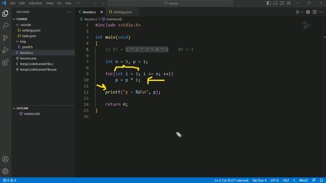The image size is (326, 183).
Task: Open the Run and Debug view
Action: [x=6, y=50]
